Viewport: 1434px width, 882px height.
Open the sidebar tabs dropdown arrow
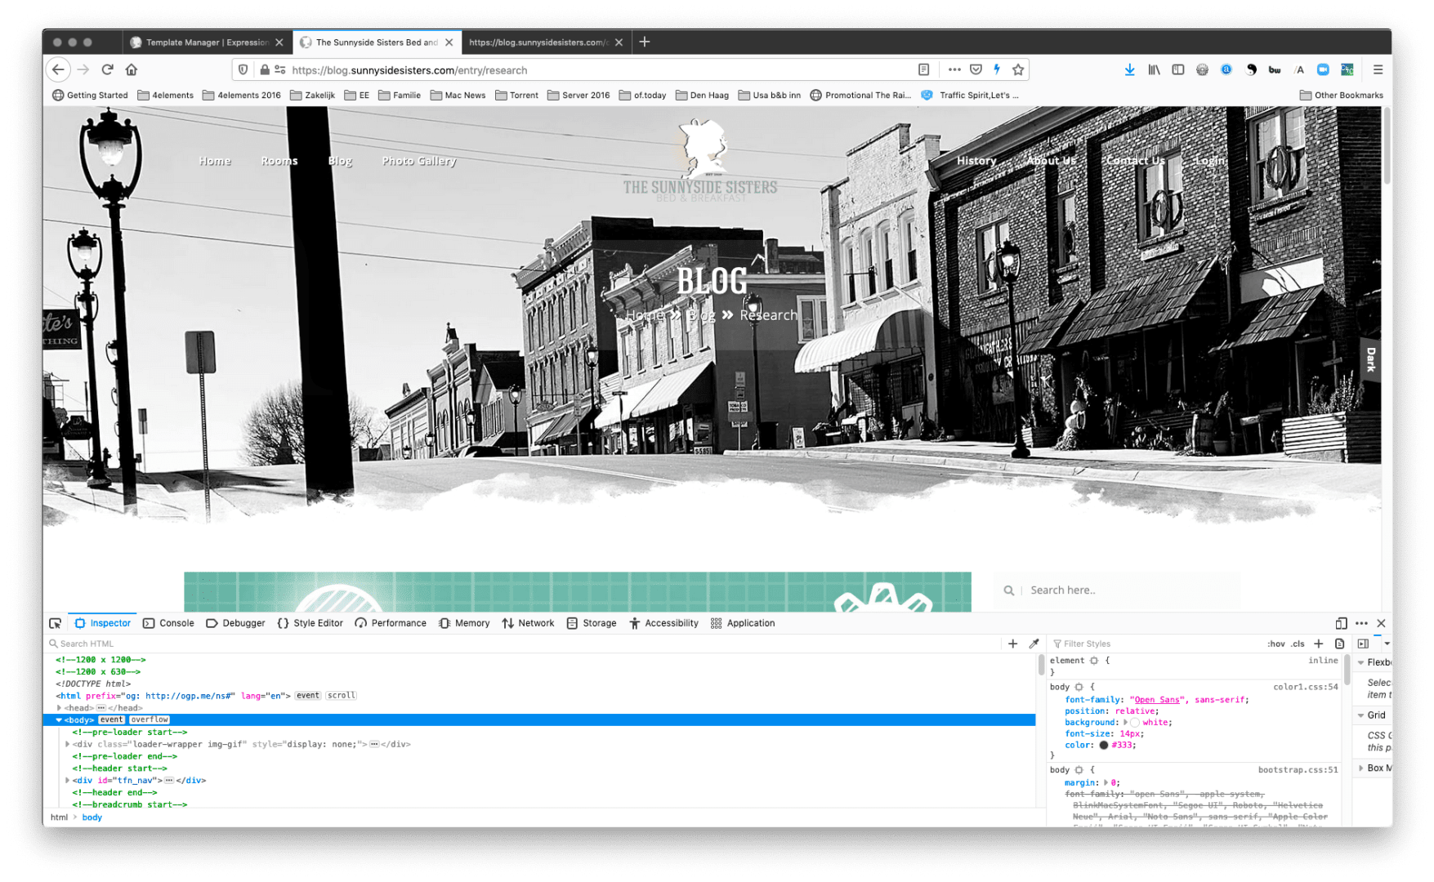pos(1387,644)
